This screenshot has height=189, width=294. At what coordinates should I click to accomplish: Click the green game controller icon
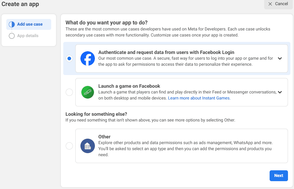tap(88, 92)
